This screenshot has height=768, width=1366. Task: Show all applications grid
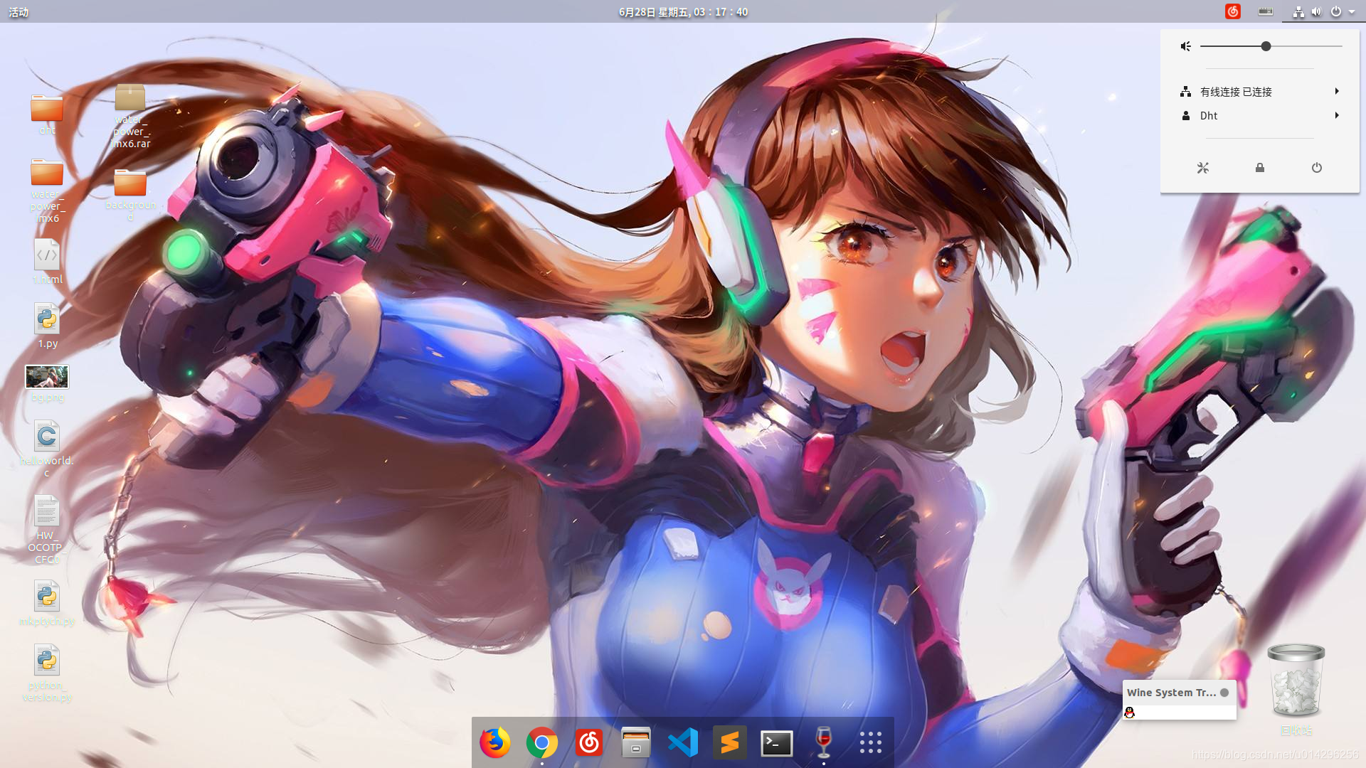871,743
